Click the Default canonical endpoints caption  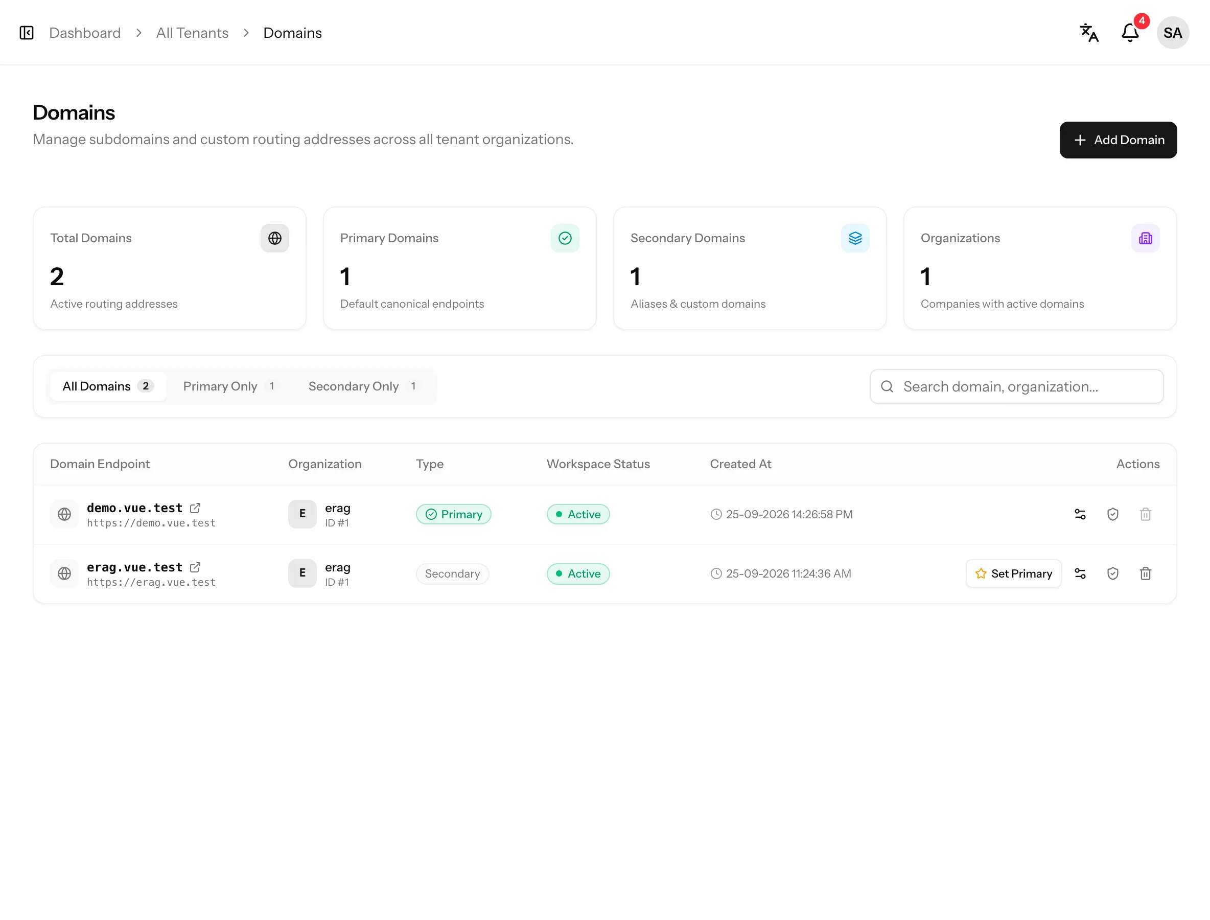pos(412,304)
